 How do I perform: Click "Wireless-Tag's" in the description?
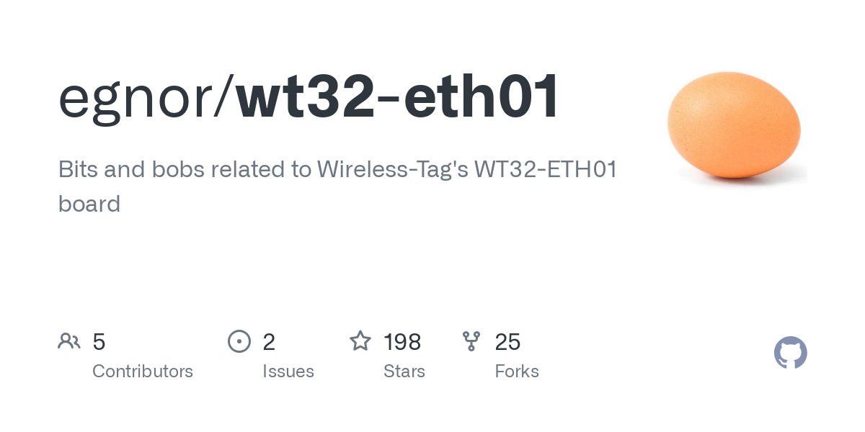pos(392,171)
